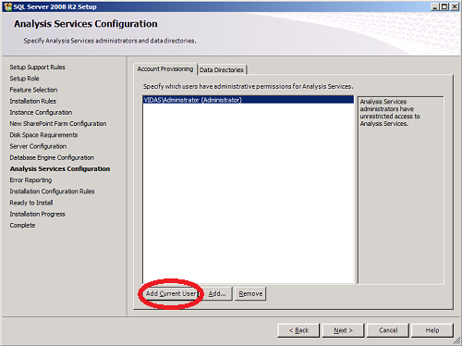Open the Add... user dialog button
This screenshot has height=346, width=462.
[217, 293]
